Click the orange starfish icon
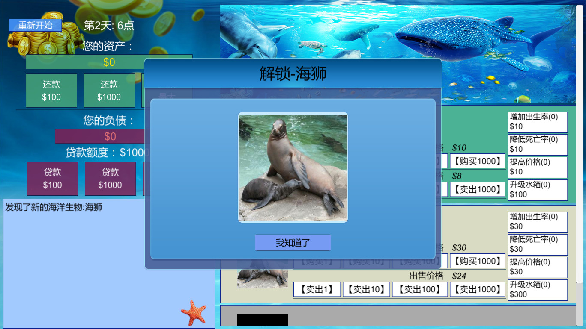Image resolution: width=586 pixels, height=329 pixels. pyautogui.click(x=194, y=313)
